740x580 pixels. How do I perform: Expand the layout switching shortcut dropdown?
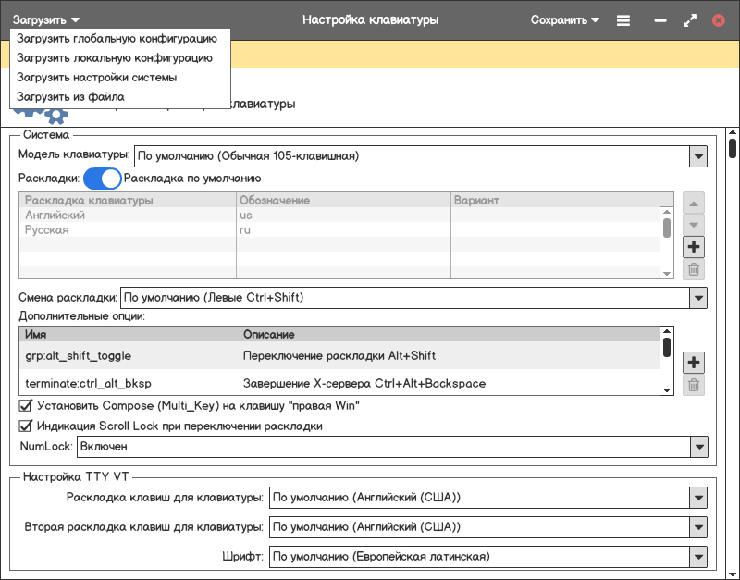pyautogui.click(x=697, y=298)
